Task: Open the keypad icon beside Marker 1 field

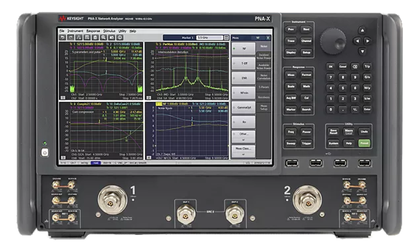Action: pos(226,38)
